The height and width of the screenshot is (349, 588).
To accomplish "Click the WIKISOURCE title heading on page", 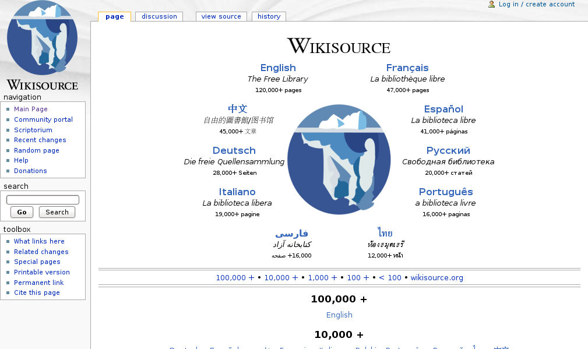I will 339,46.
